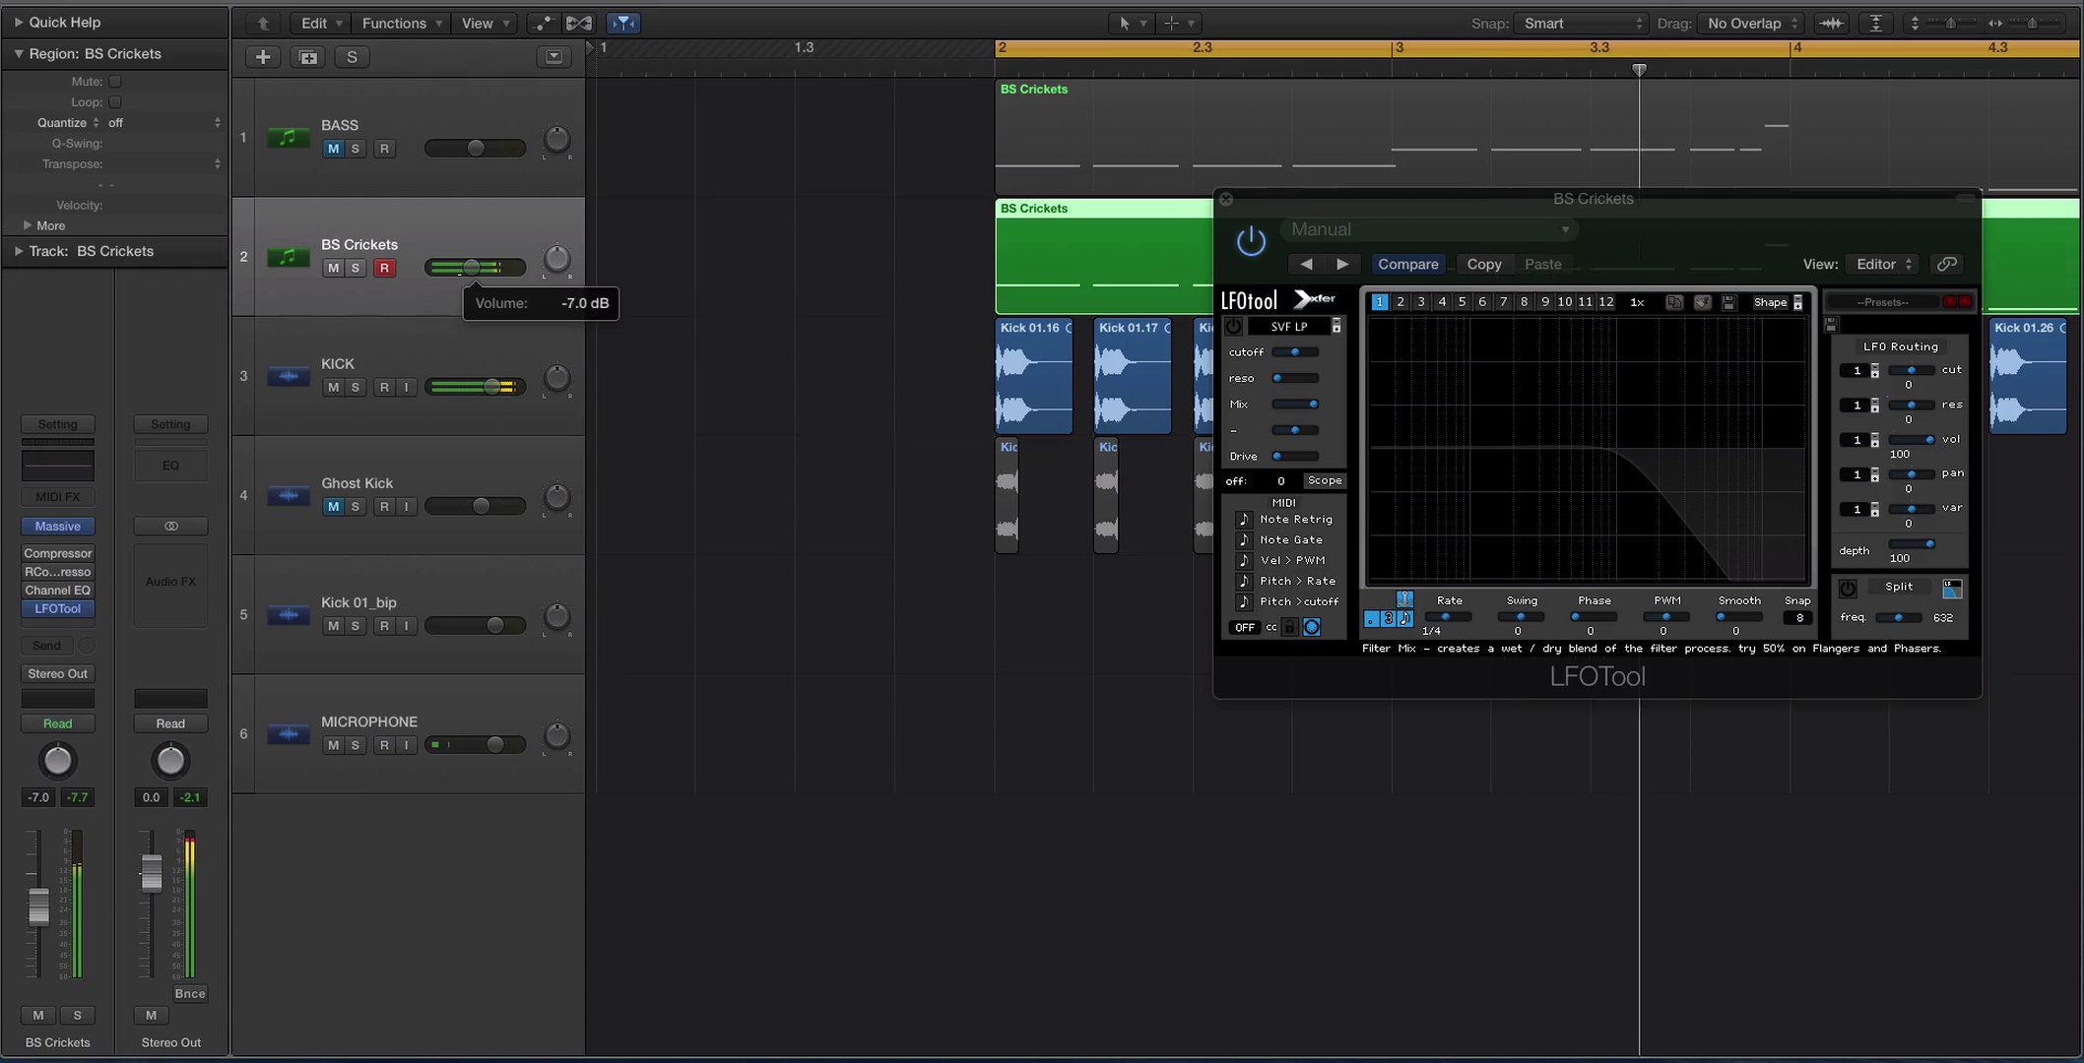Open the Manual preset dropdown
This screenshot has height=1063, width=2084.
1428,229
